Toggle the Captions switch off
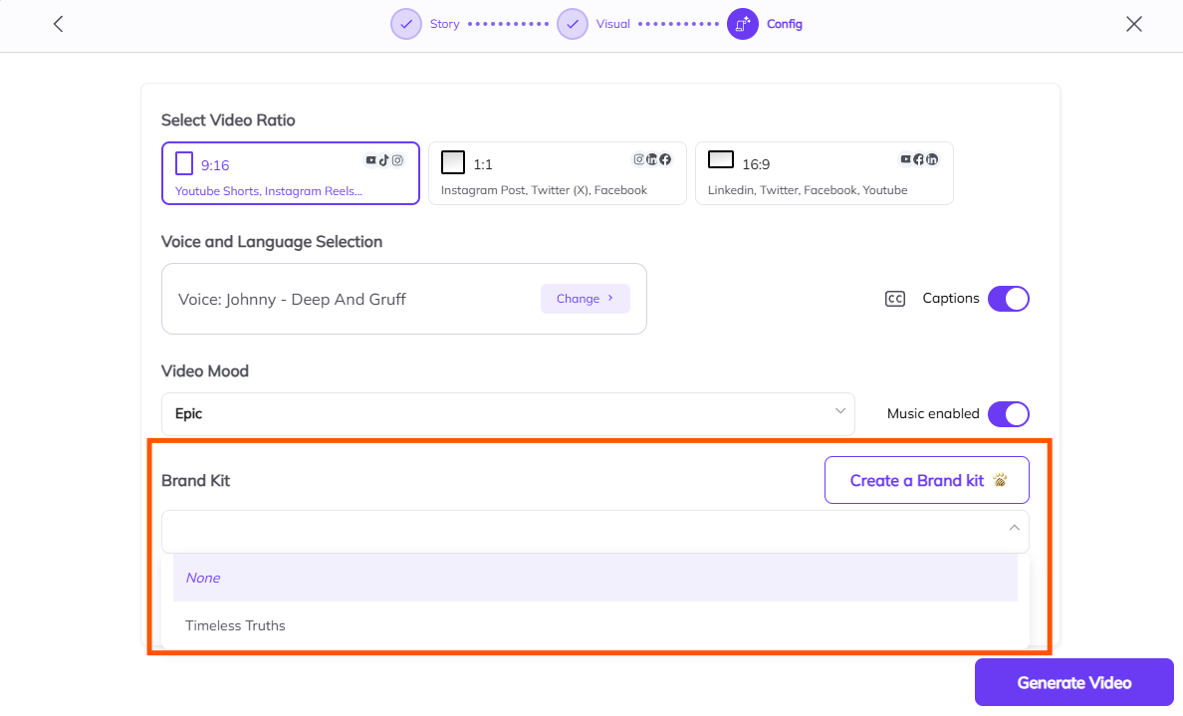The width and height of the screenshot is (1183, 716). click(1008, 299)
